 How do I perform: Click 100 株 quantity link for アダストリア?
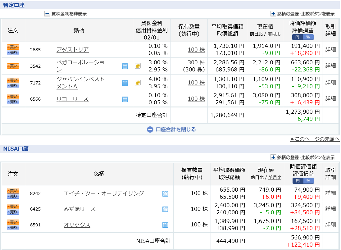[196, 50]
